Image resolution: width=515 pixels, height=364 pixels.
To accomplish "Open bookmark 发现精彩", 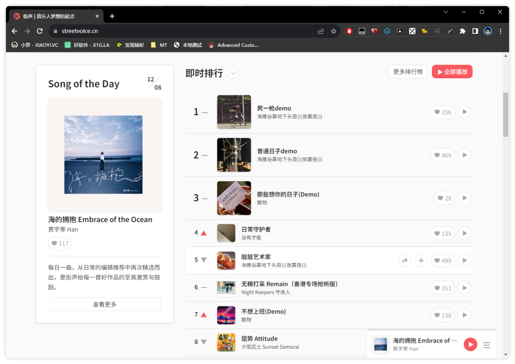I will [x=130, y=45].
